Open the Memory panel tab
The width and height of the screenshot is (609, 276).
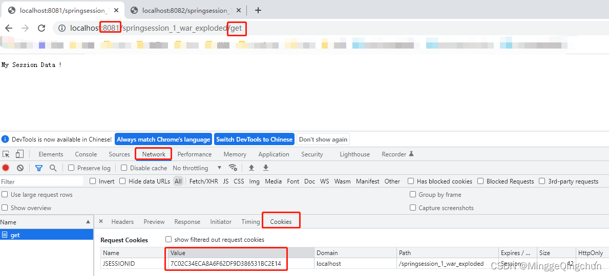click(235, 154)
